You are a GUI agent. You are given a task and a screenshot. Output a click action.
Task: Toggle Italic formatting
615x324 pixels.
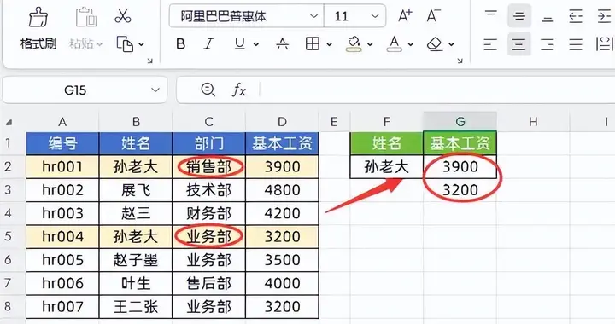coord(208,43)
